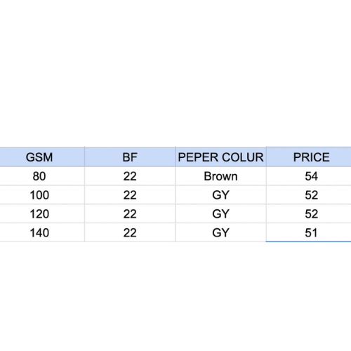Screen dimensions: 351x351
Task: Select the price cell showing 51
Action: (x=309, y=232)
